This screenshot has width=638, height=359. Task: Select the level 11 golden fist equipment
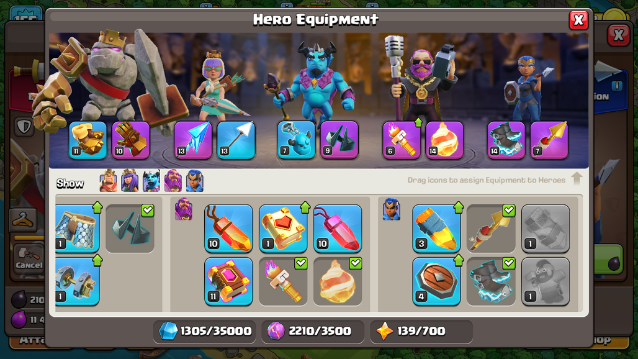(x=88, y=140)
